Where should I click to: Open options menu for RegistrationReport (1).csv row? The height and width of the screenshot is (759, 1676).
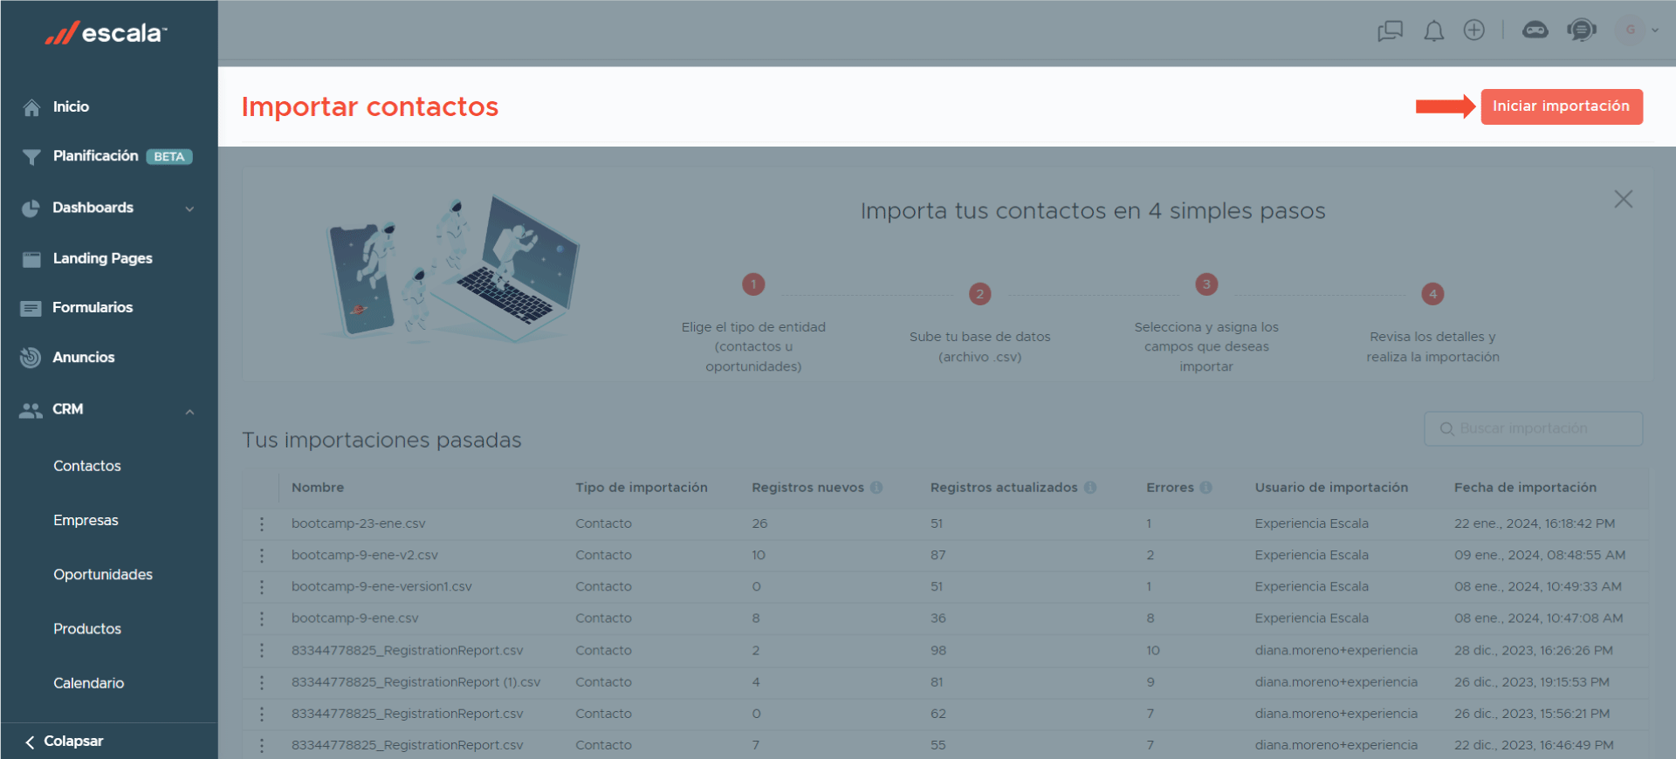tap(261, 682)
